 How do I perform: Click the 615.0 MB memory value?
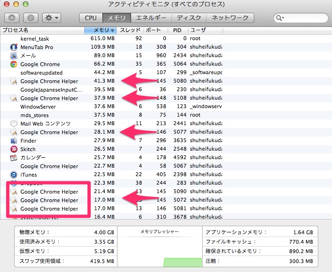click(x=102, y=38)
